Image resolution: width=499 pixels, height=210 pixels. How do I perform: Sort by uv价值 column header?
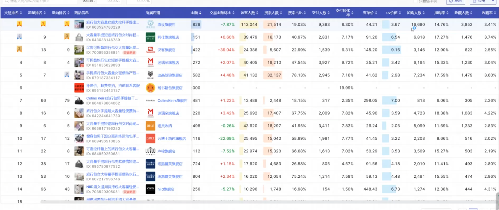pyautogui.click(x=393, y=13)
